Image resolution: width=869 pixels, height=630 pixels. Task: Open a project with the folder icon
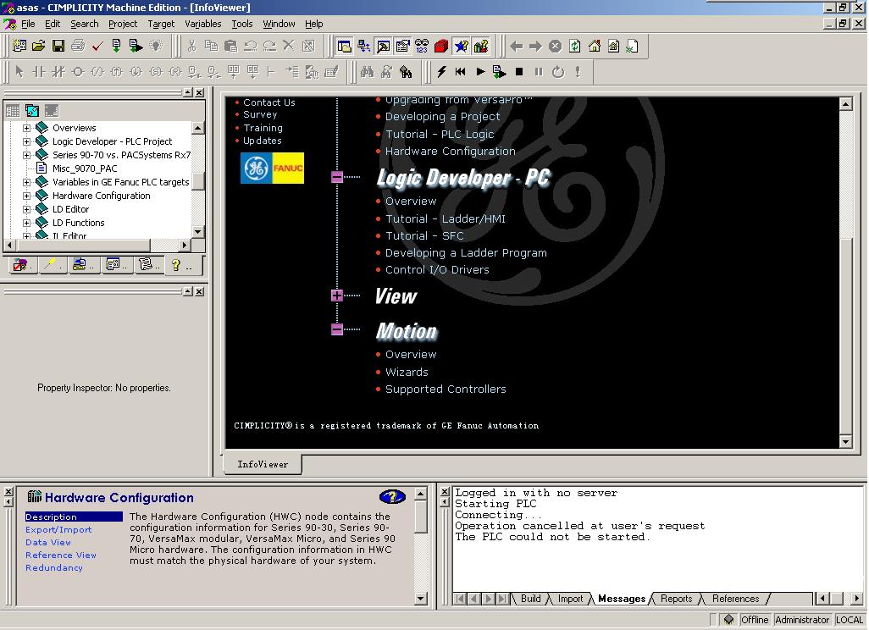coord(38,46)
